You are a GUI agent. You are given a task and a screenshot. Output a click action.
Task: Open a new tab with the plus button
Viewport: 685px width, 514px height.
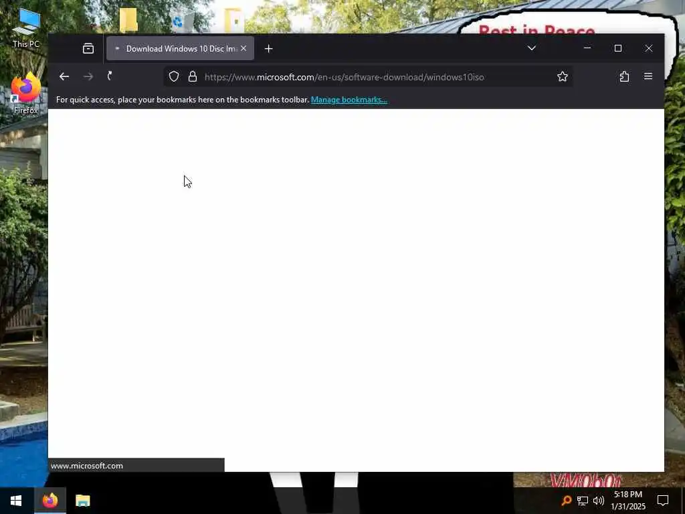[x=269, y=48]
